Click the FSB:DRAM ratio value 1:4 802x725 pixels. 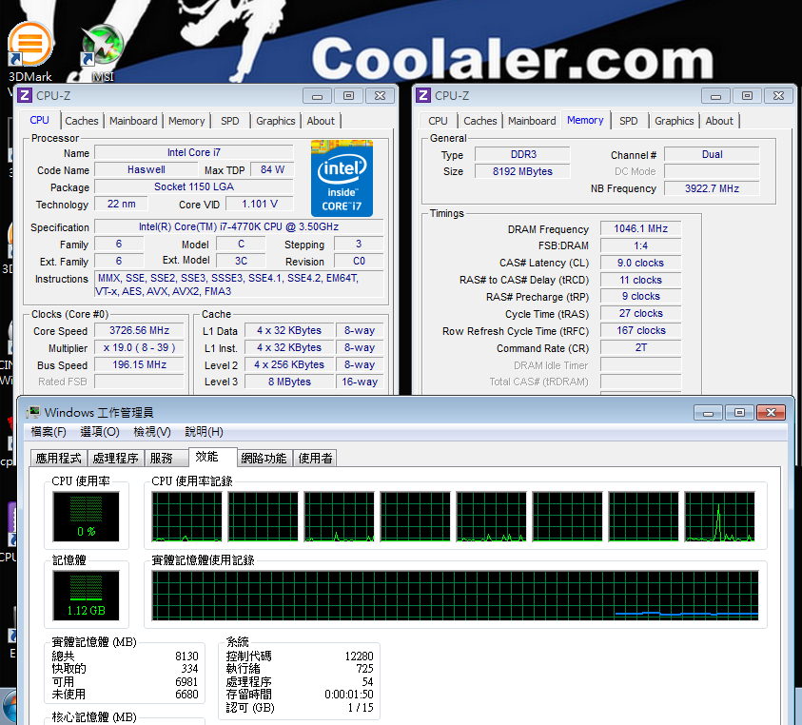click(640, 245)
